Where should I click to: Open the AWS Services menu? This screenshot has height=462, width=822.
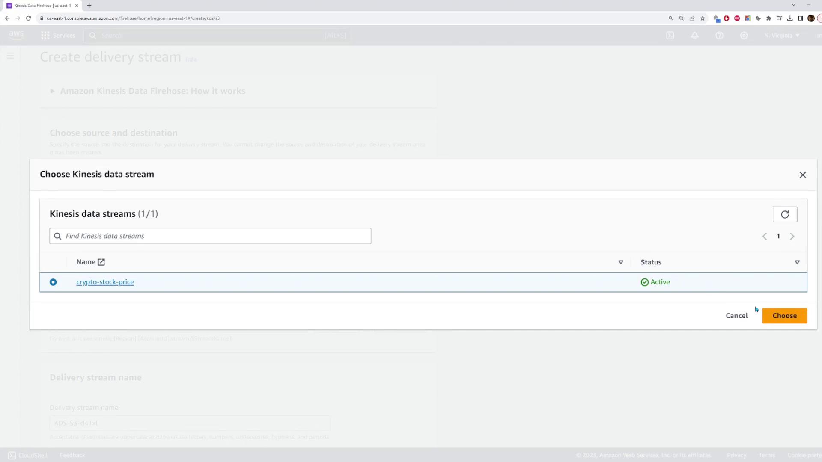tap(58, 36)
